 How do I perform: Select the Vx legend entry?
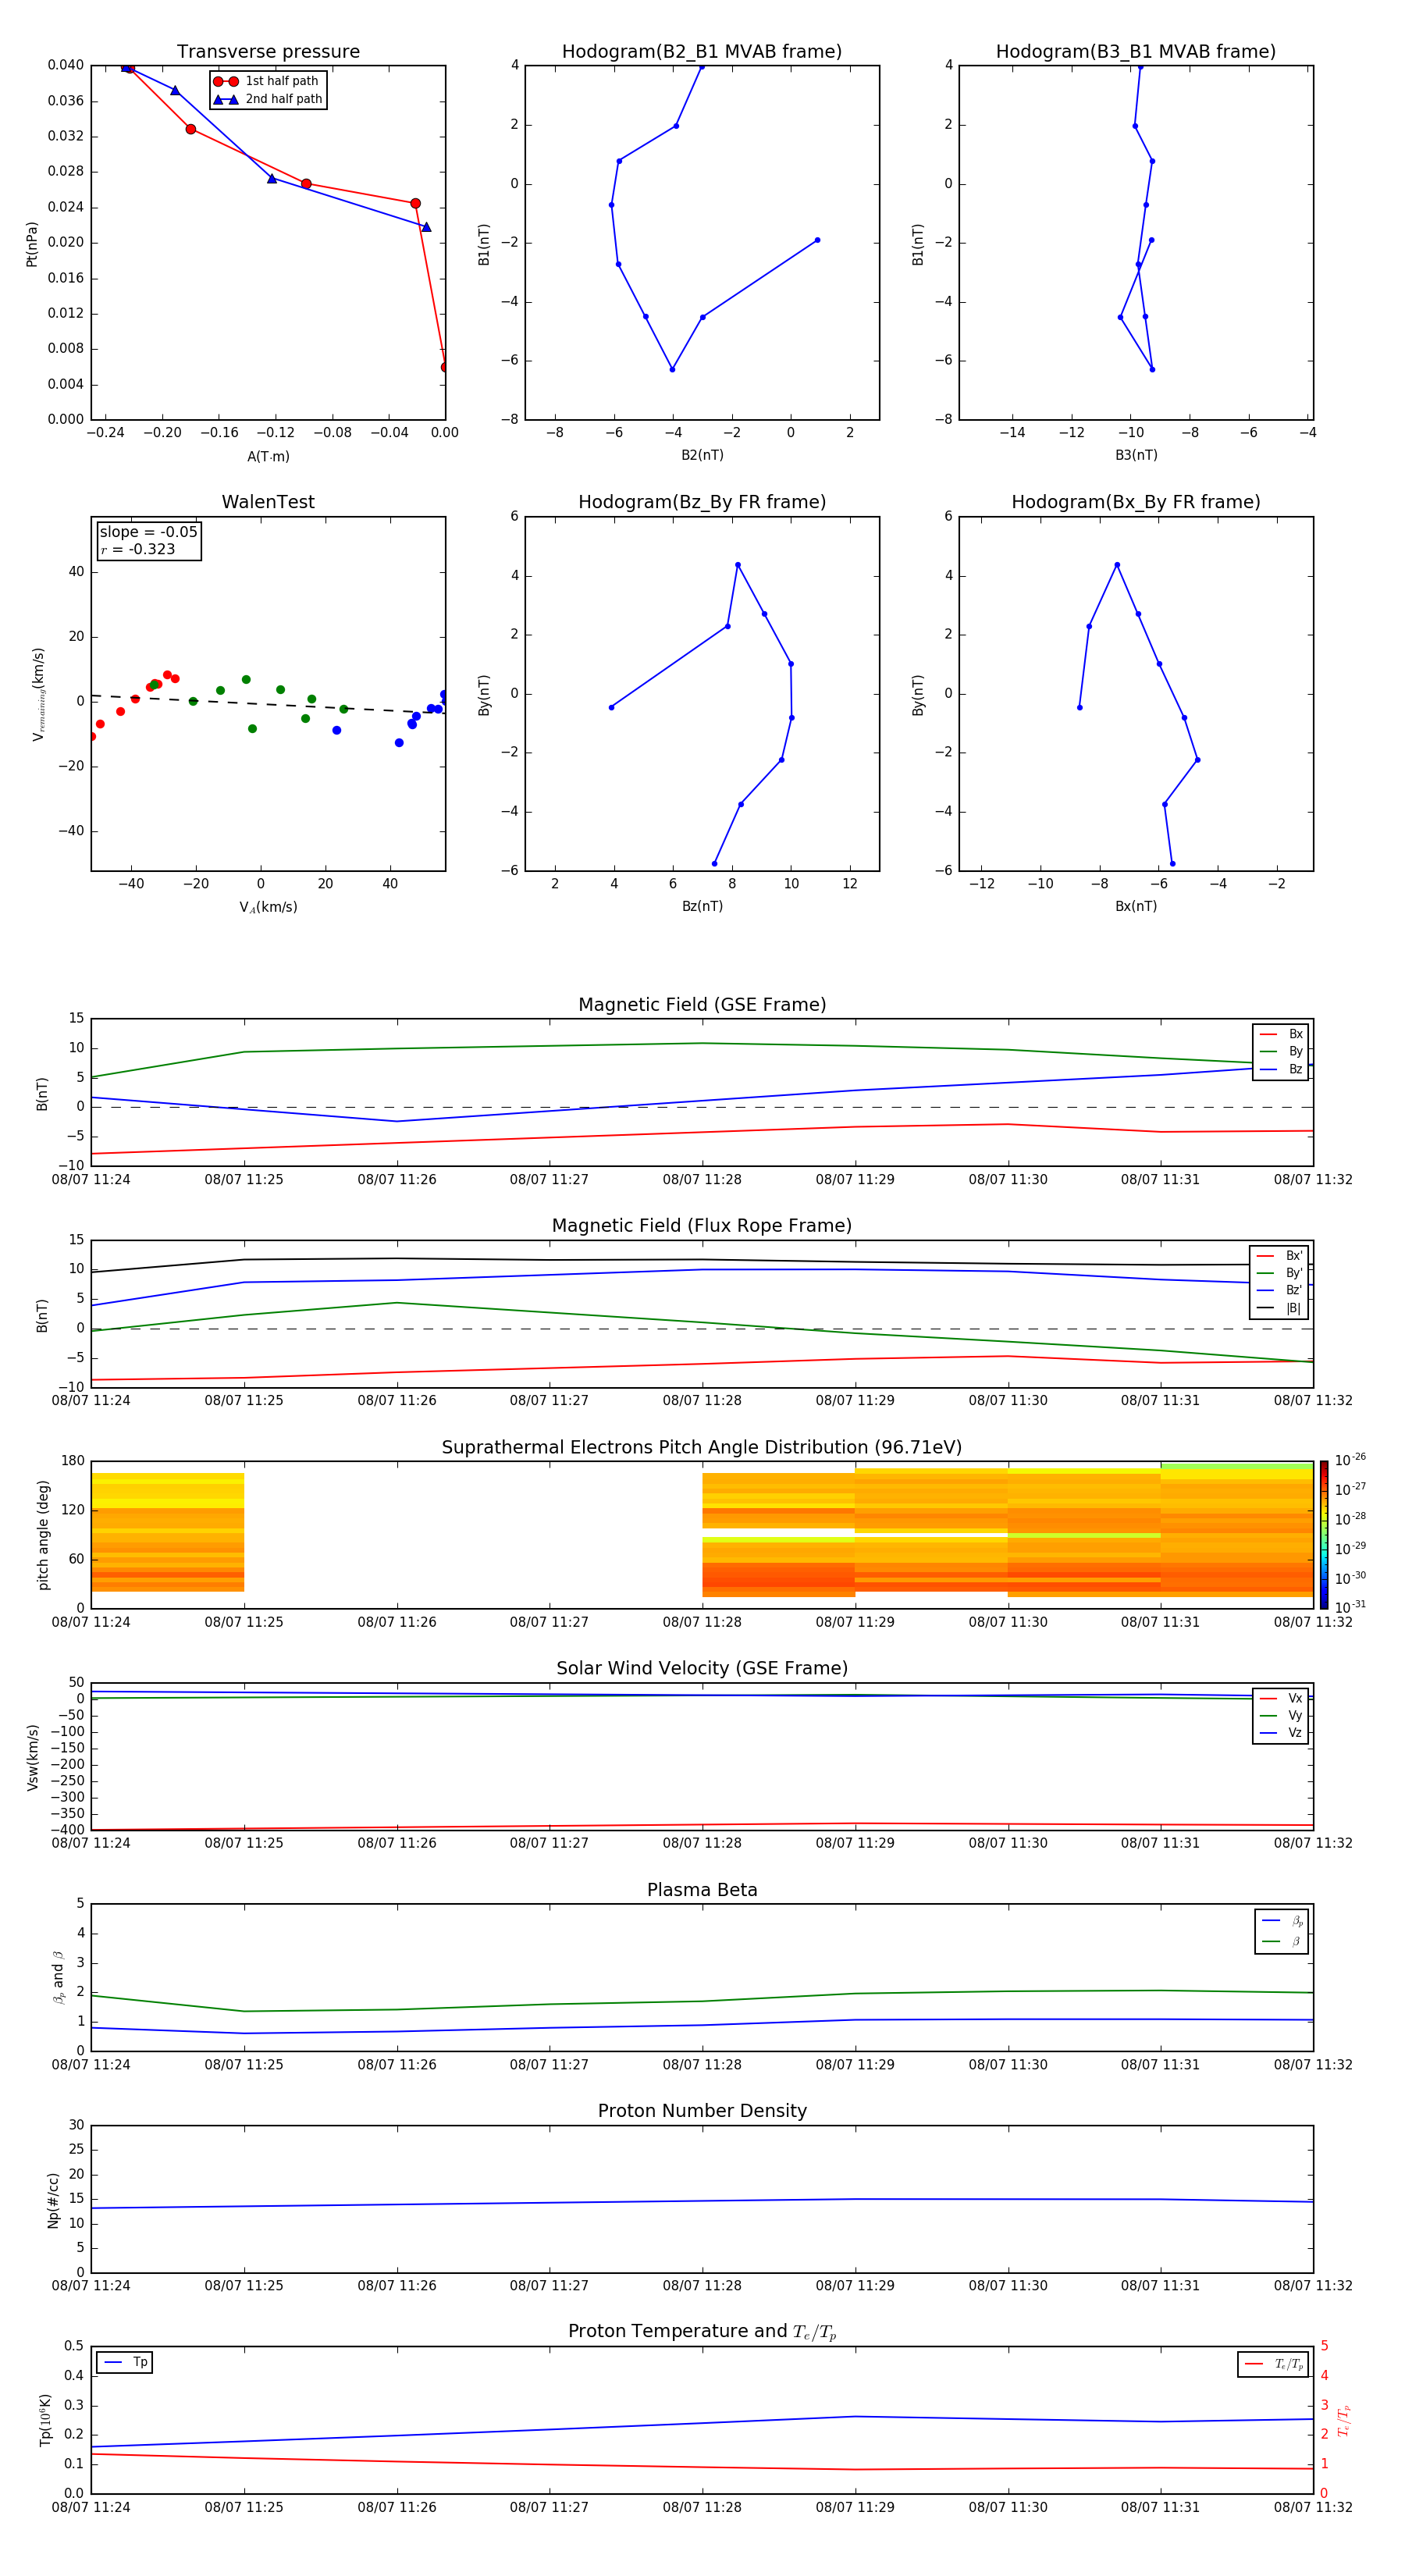click(1281, 1698)
